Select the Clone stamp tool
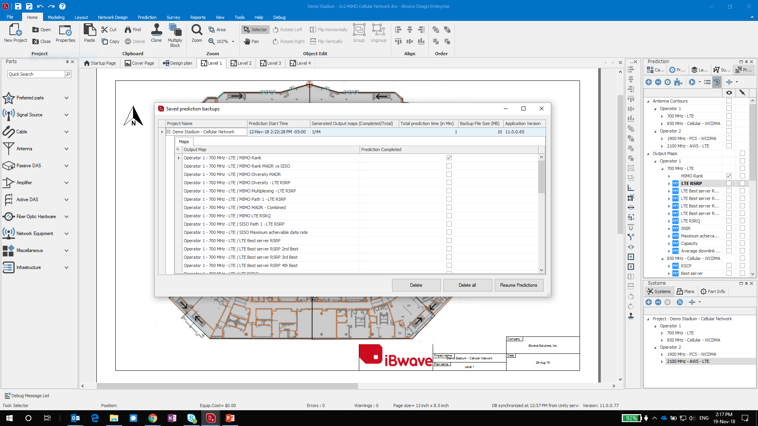Screen dimensions: 758x426 pos(156,33)
